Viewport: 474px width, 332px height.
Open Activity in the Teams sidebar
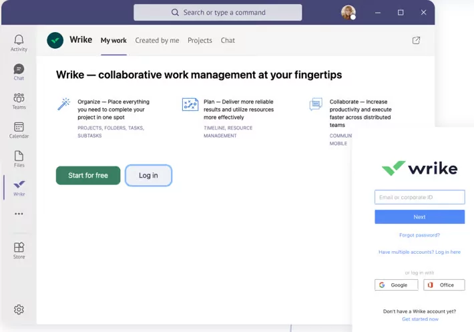click(19, 43)
